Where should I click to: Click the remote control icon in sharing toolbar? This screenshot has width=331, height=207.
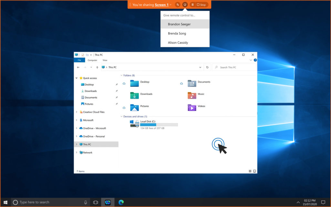(x=185, y=5)
